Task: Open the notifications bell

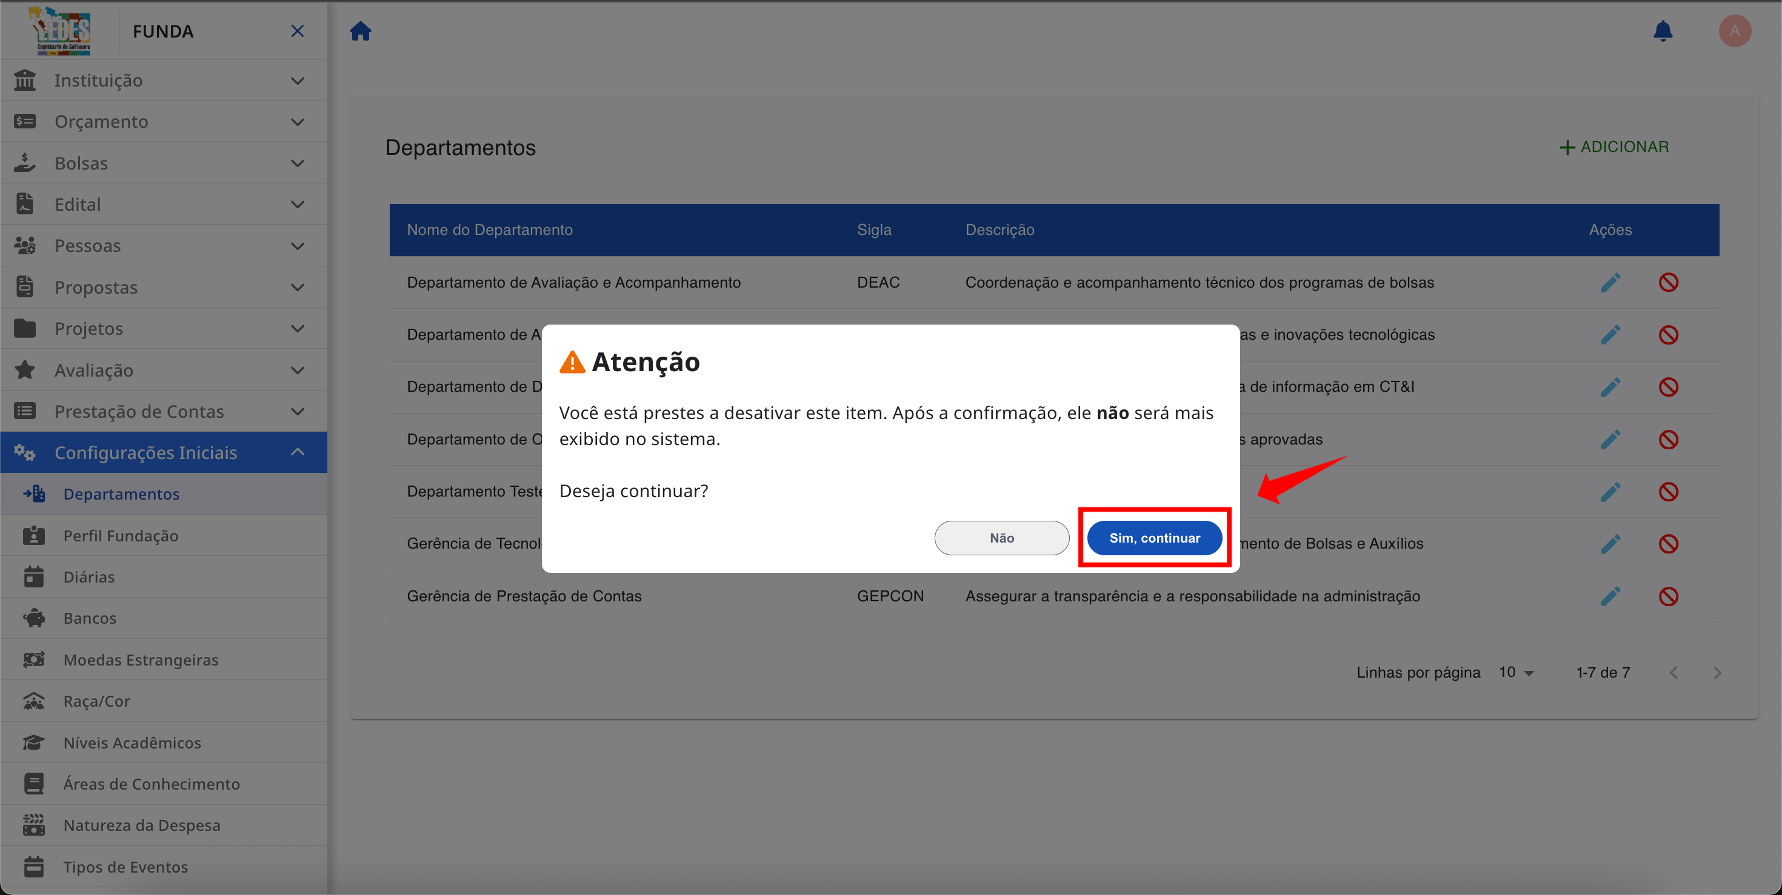Action: 1663,31
